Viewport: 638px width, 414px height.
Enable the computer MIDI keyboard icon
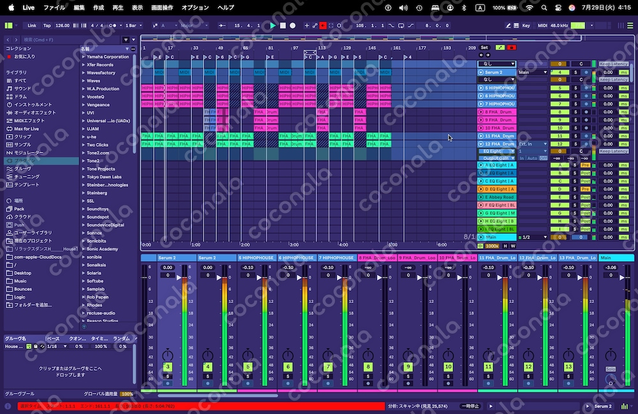pyautogui.click(x=516, y=26)
